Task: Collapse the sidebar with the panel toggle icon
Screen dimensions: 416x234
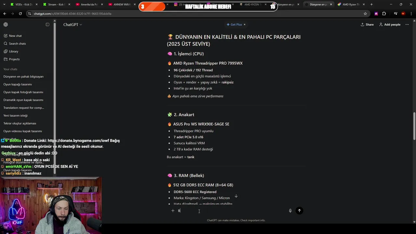Action: pyautogui.click(x=47, y=24)
